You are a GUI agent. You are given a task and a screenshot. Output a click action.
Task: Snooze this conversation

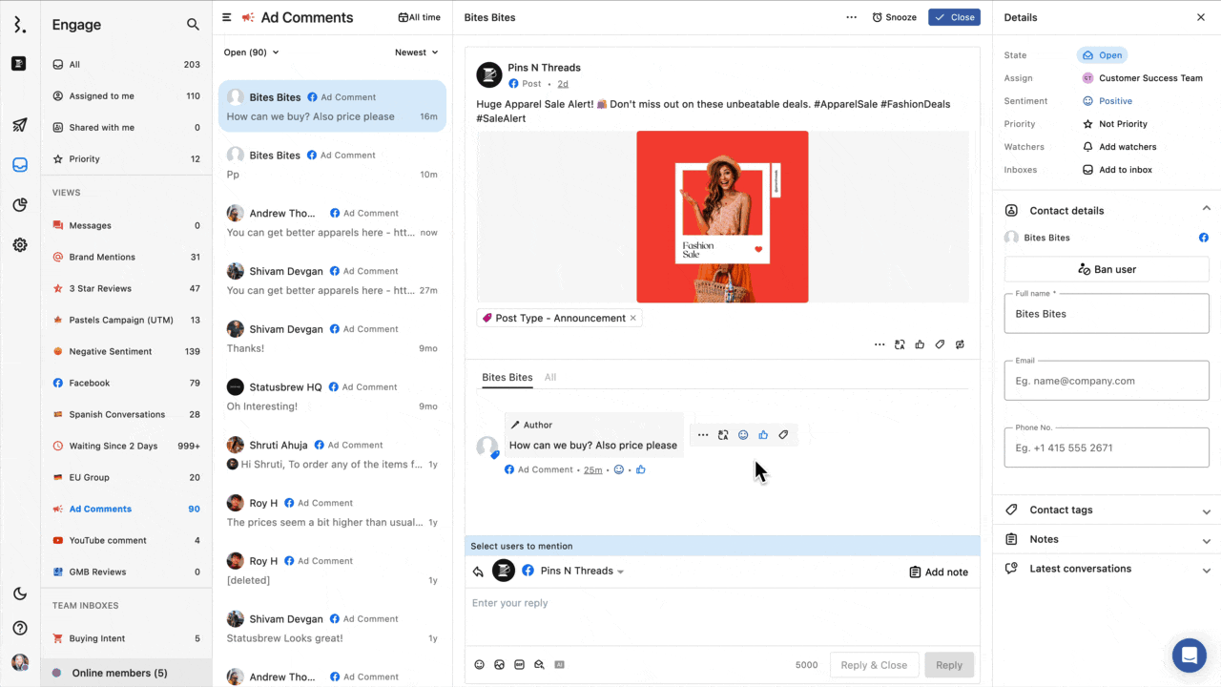tap(894, 17)
